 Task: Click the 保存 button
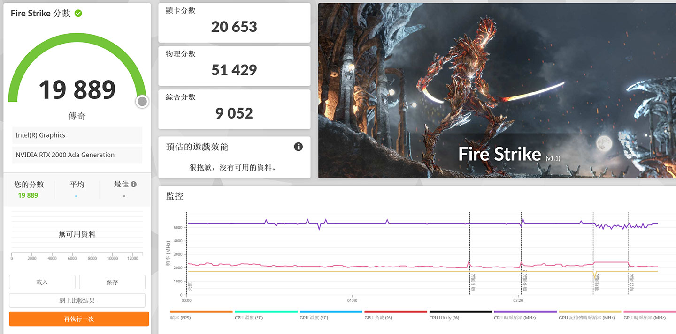(x=112, y=282)
